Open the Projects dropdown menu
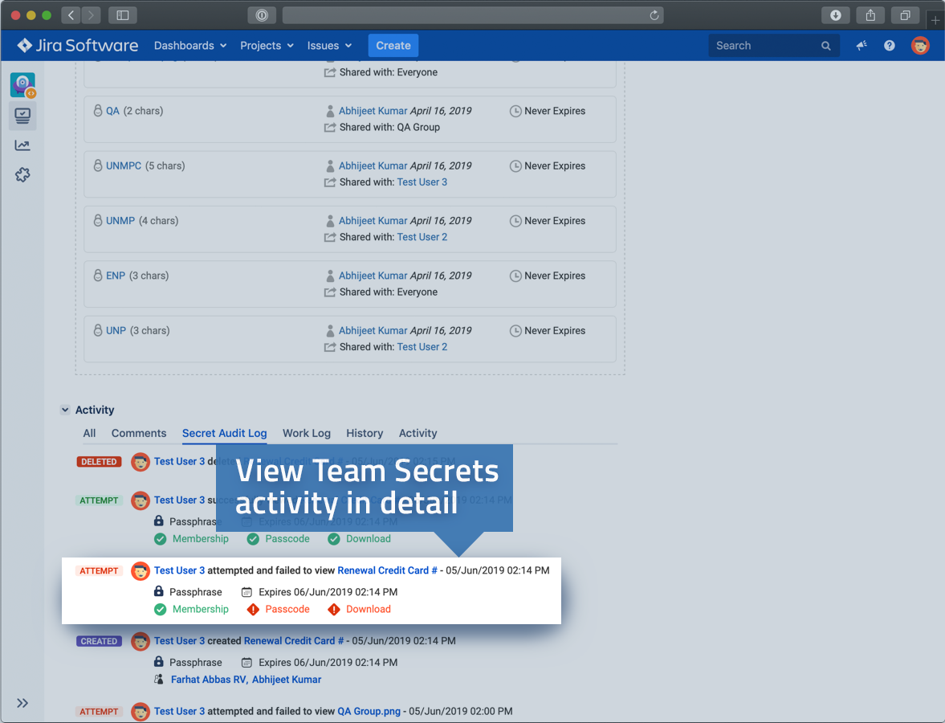 267,45
